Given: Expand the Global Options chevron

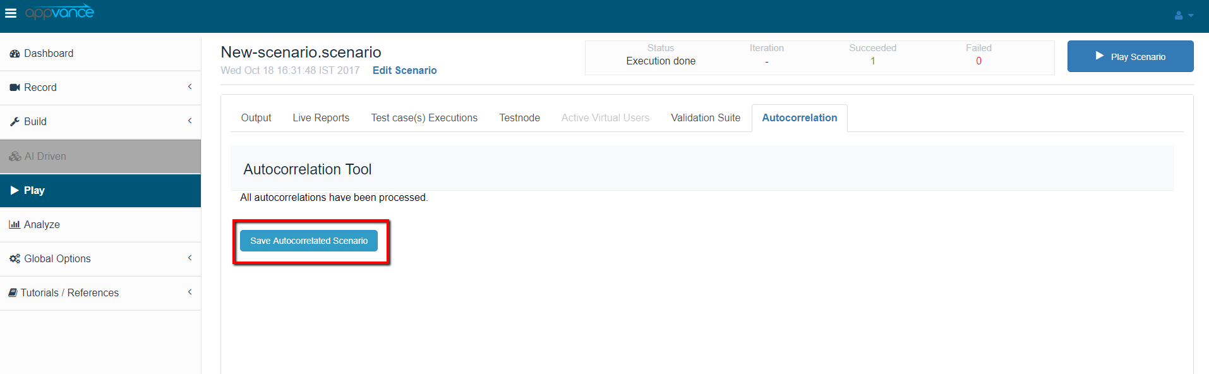Looking at the screenshot, I should pos(189,258).
